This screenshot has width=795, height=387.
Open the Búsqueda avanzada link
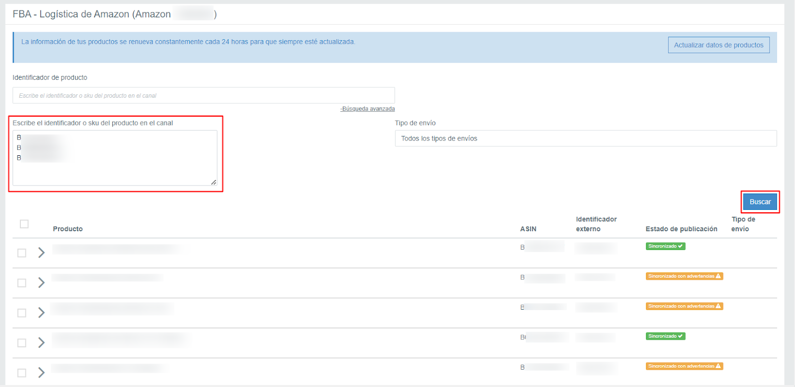pos(368,109)
